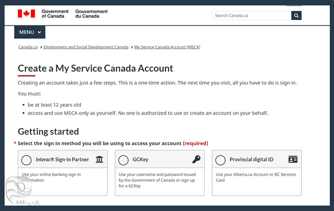Open the Canada.ca breadcrumb link
This screenshot has width=334, height=211.
[28, 47]
